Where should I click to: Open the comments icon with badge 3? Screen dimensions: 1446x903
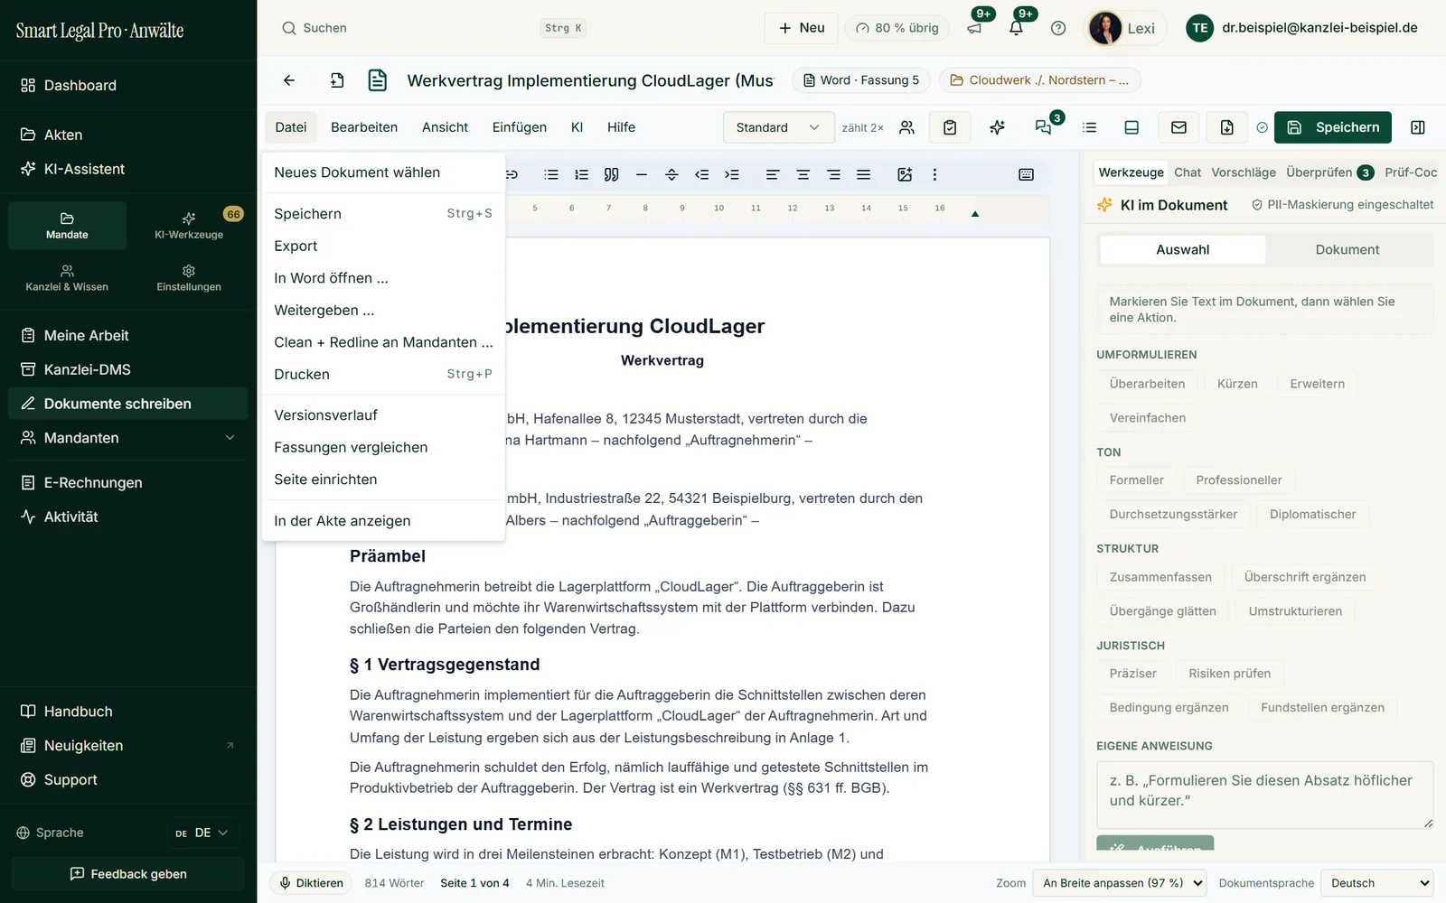pyautogui.click(x=1044, y=127)
